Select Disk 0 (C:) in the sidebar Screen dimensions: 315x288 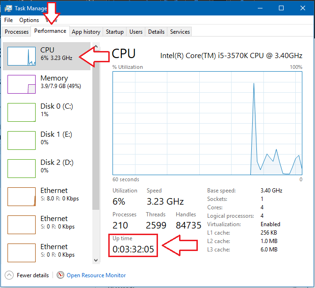pos(46,112)
